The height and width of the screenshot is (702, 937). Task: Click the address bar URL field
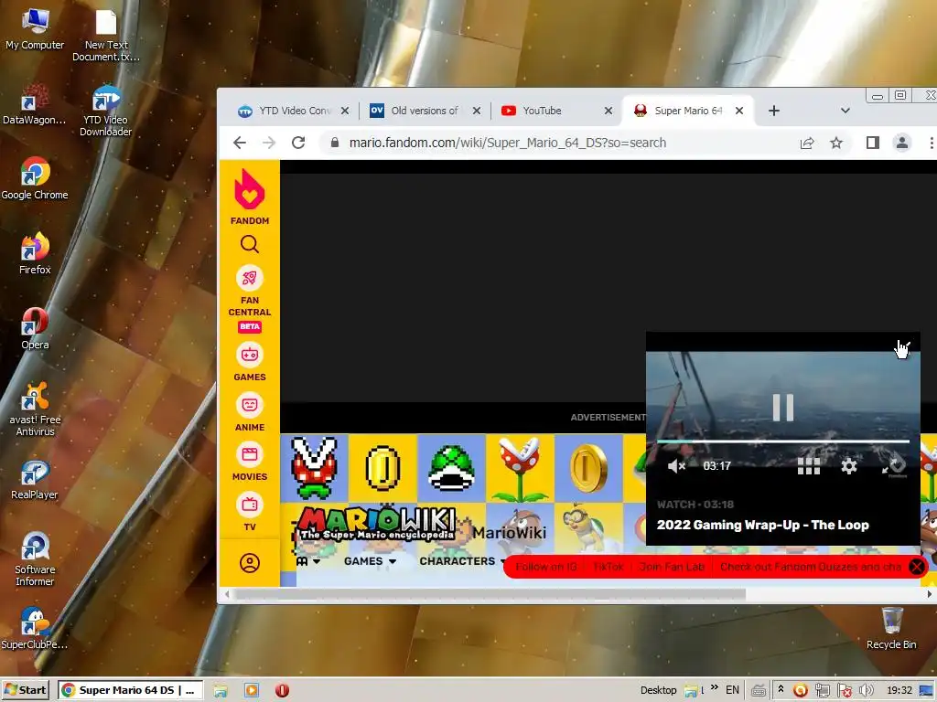[x=507, y=143]
